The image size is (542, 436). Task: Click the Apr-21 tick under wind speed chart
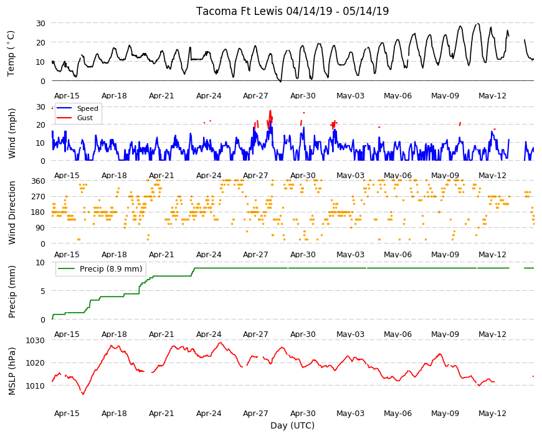(x=161, y=175)
